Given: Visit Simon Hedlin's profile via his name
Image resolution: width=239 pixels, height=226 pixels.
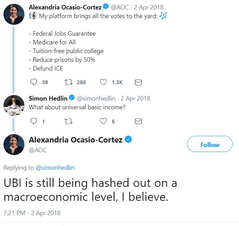Looking at the screenshot, I should tap(48, 99).
